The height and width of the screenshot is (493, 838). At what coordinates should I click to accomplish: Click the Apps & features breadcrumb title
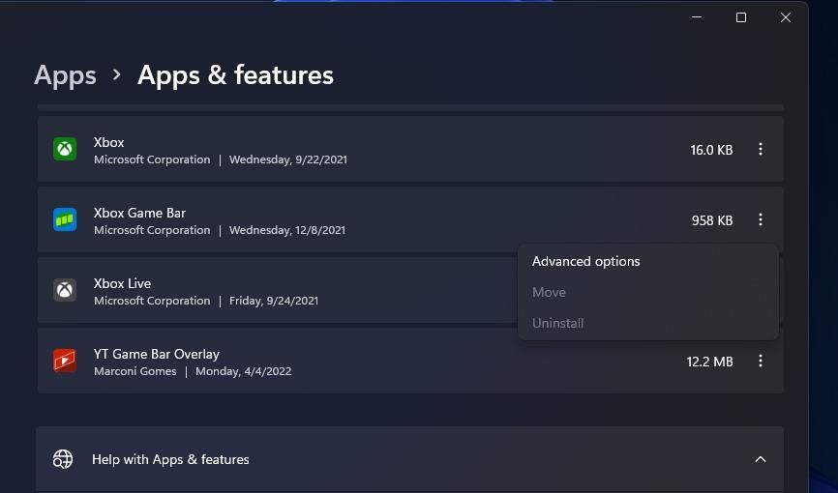point(236,74)
